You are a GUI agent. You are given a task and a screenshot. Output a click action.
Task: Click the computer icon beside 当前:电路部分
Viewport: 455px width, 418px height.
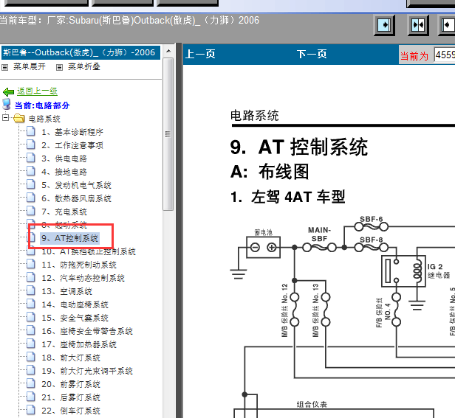tap(7, 104)
